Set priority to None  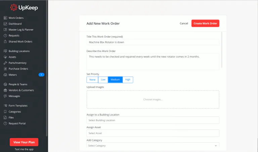click(x=92, y=80)
